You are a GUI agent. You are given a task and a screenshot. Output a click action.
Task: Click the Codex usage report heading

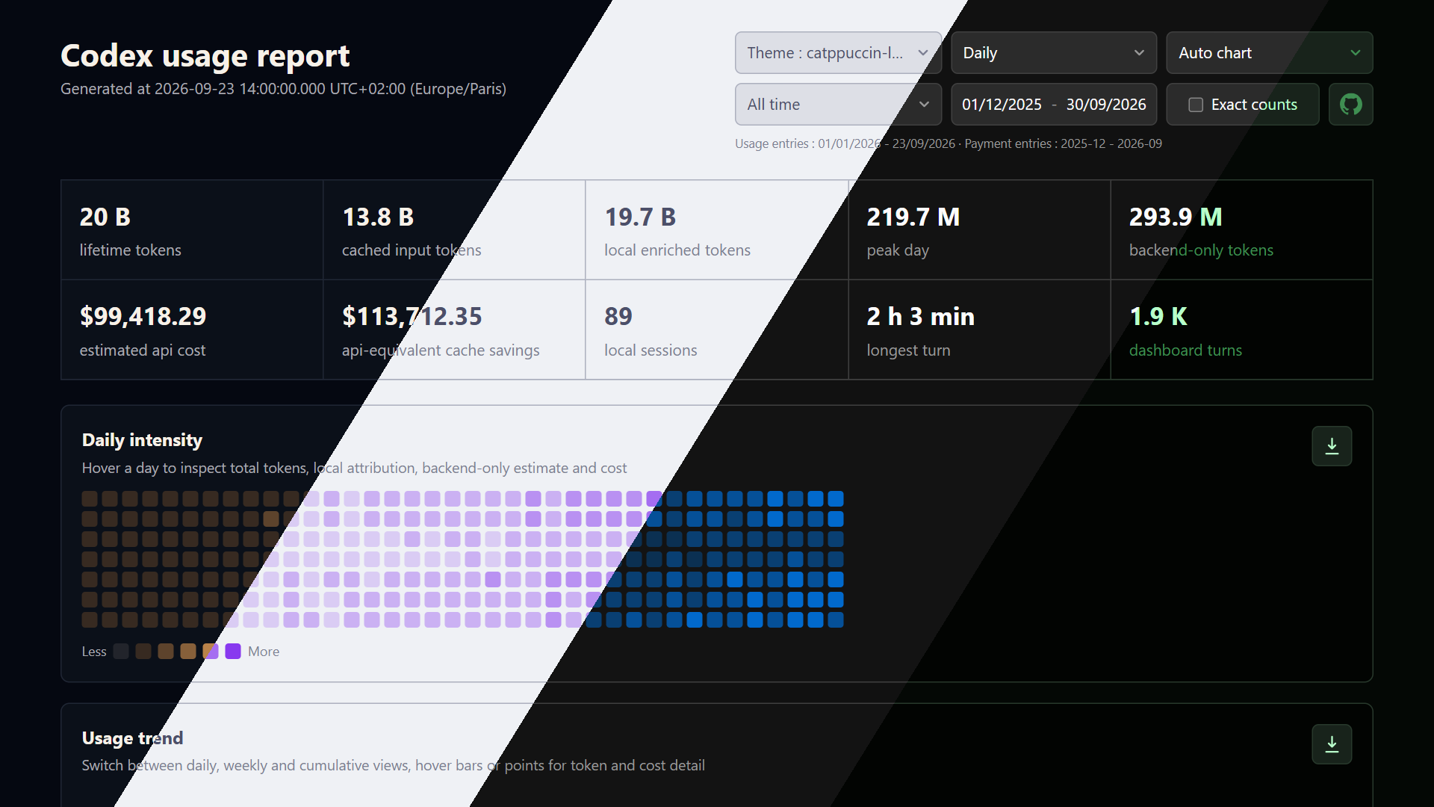pyautogui.click(x=205, y=55)
